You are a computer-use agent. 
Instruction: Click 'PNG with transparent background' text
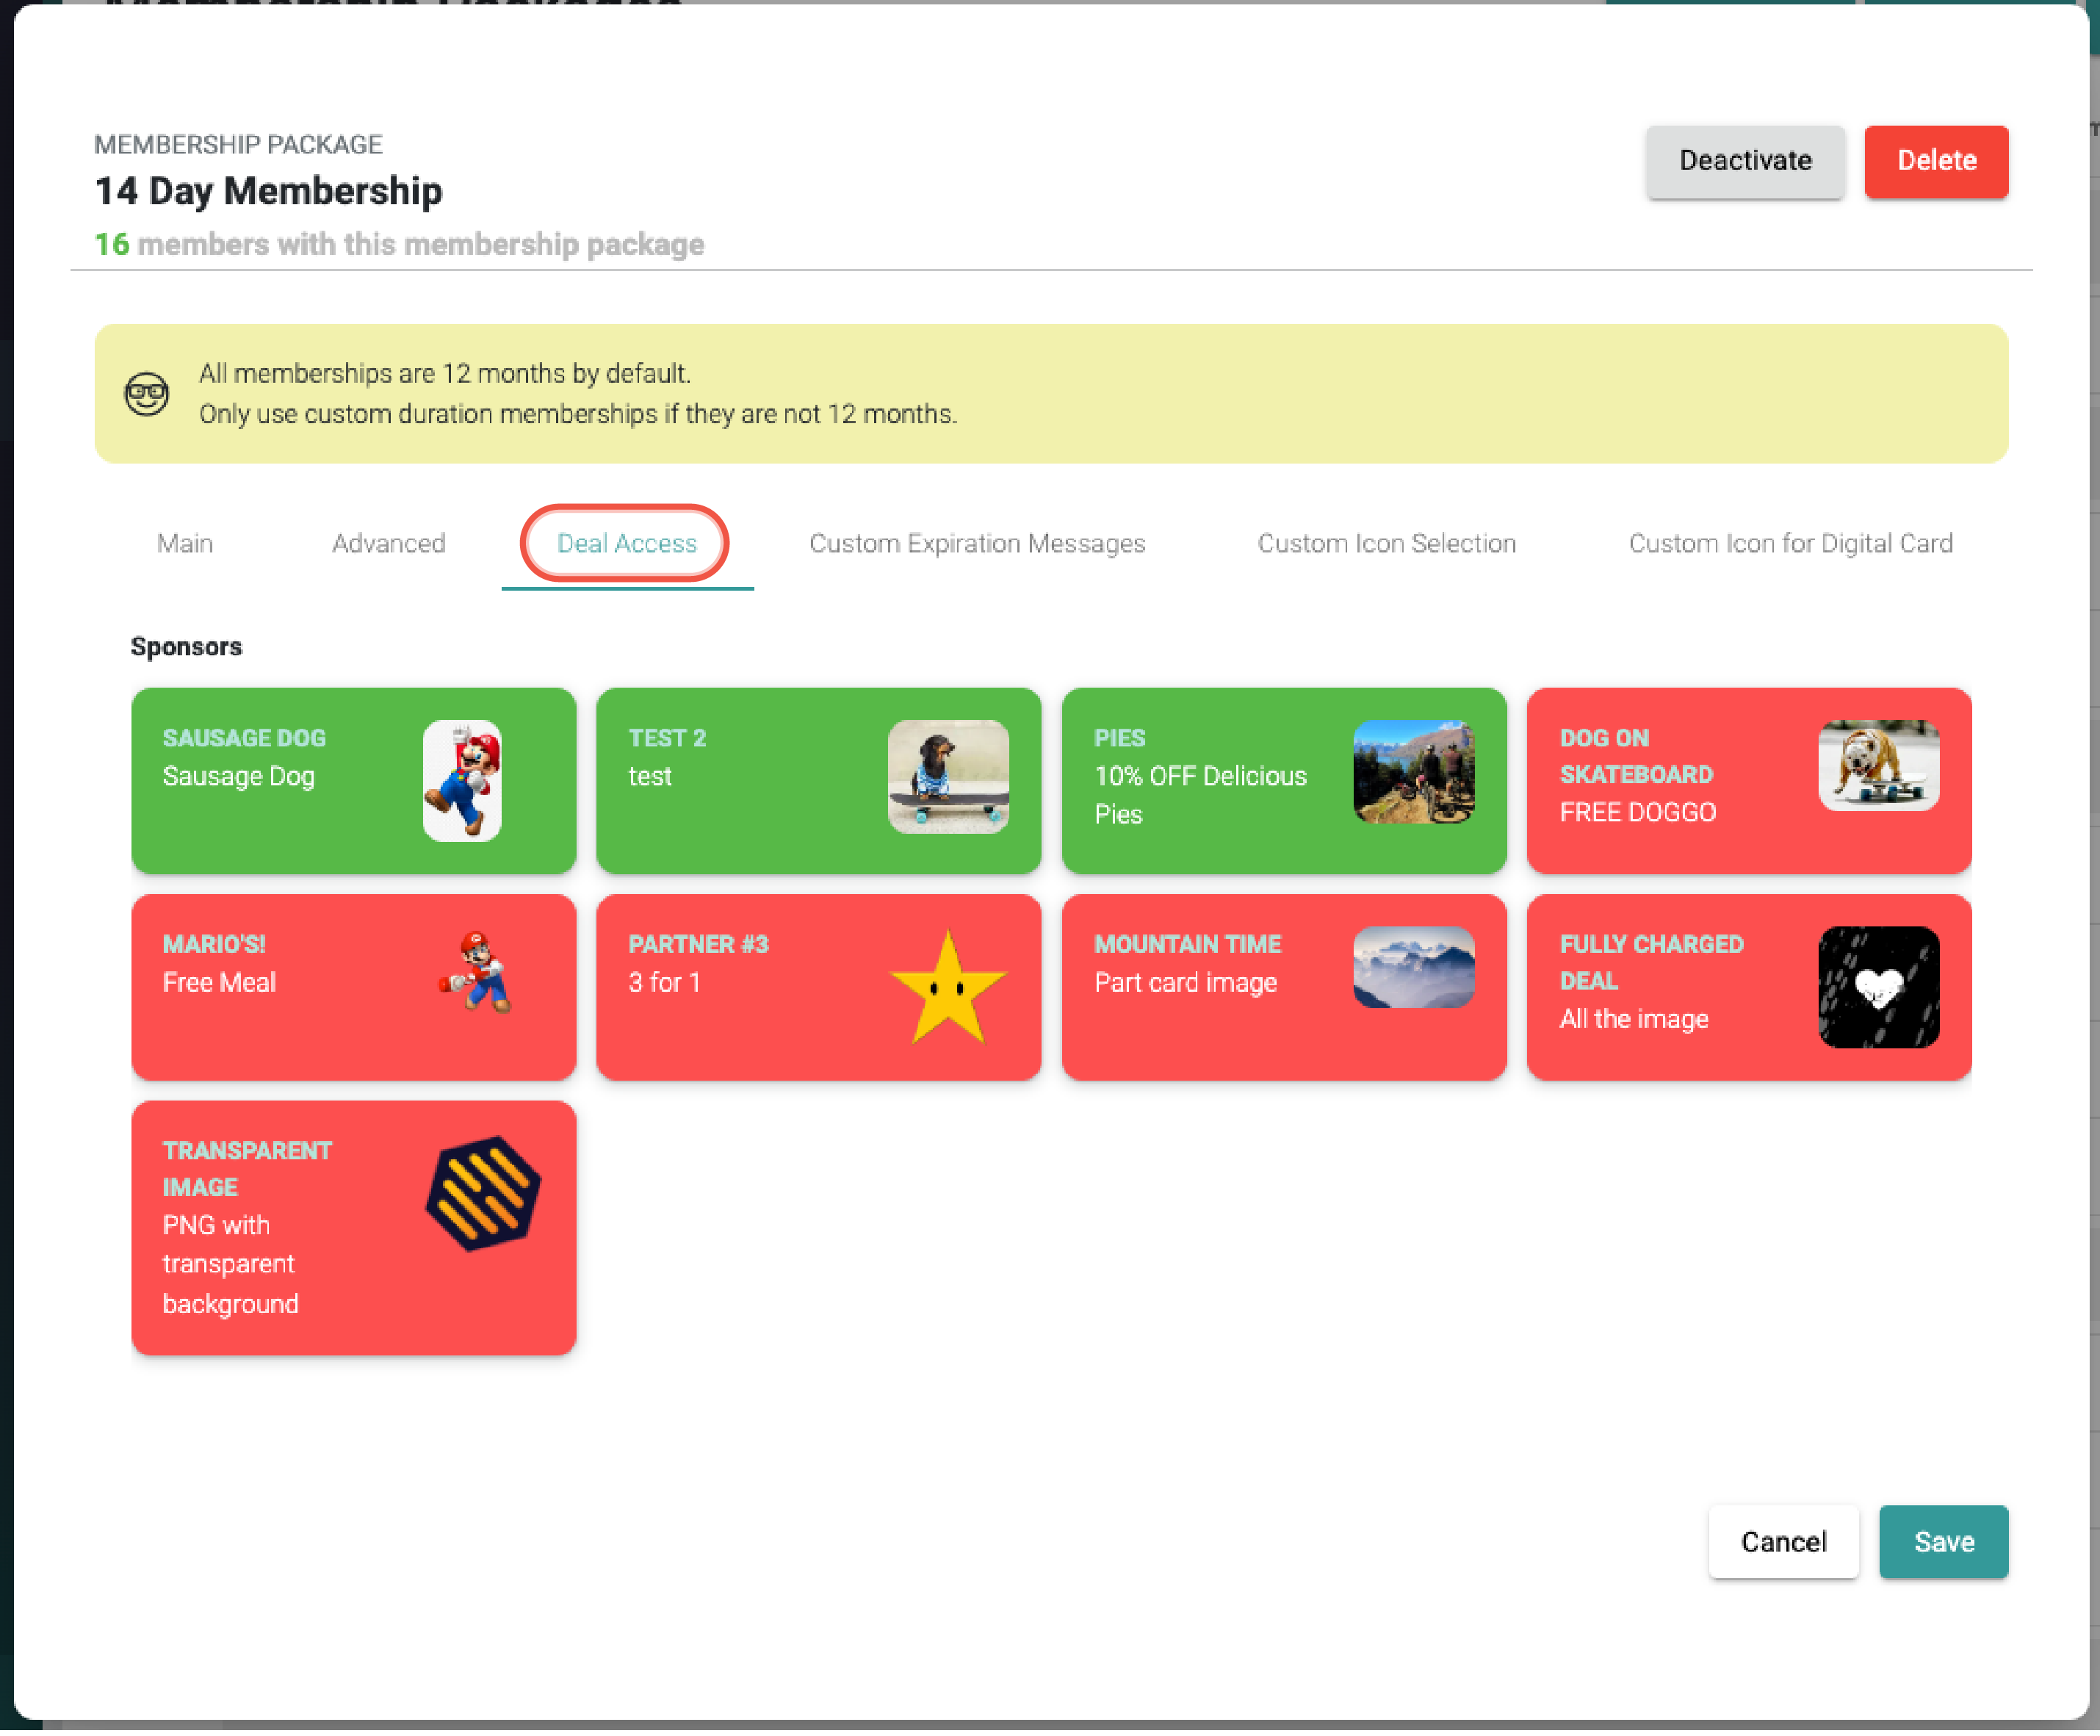click(231, 1265)
